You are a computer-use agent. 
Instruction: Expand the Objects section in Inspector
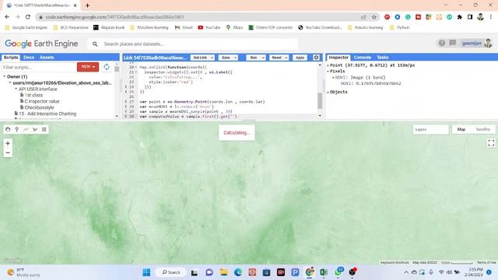[x=328, y=92]
